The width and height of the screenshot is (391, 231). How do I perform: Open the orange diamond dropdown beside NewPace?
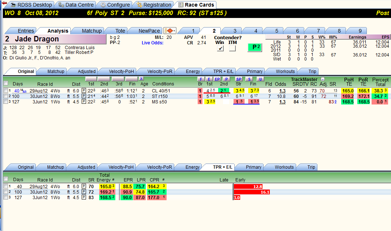170,31
